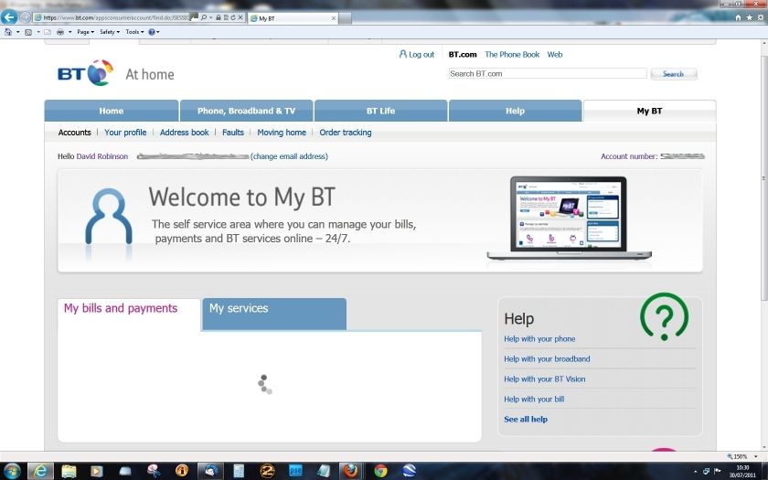The width and height of the screenshot is (768, 480).
Task: Click See all help link
Action: (526, 420)
